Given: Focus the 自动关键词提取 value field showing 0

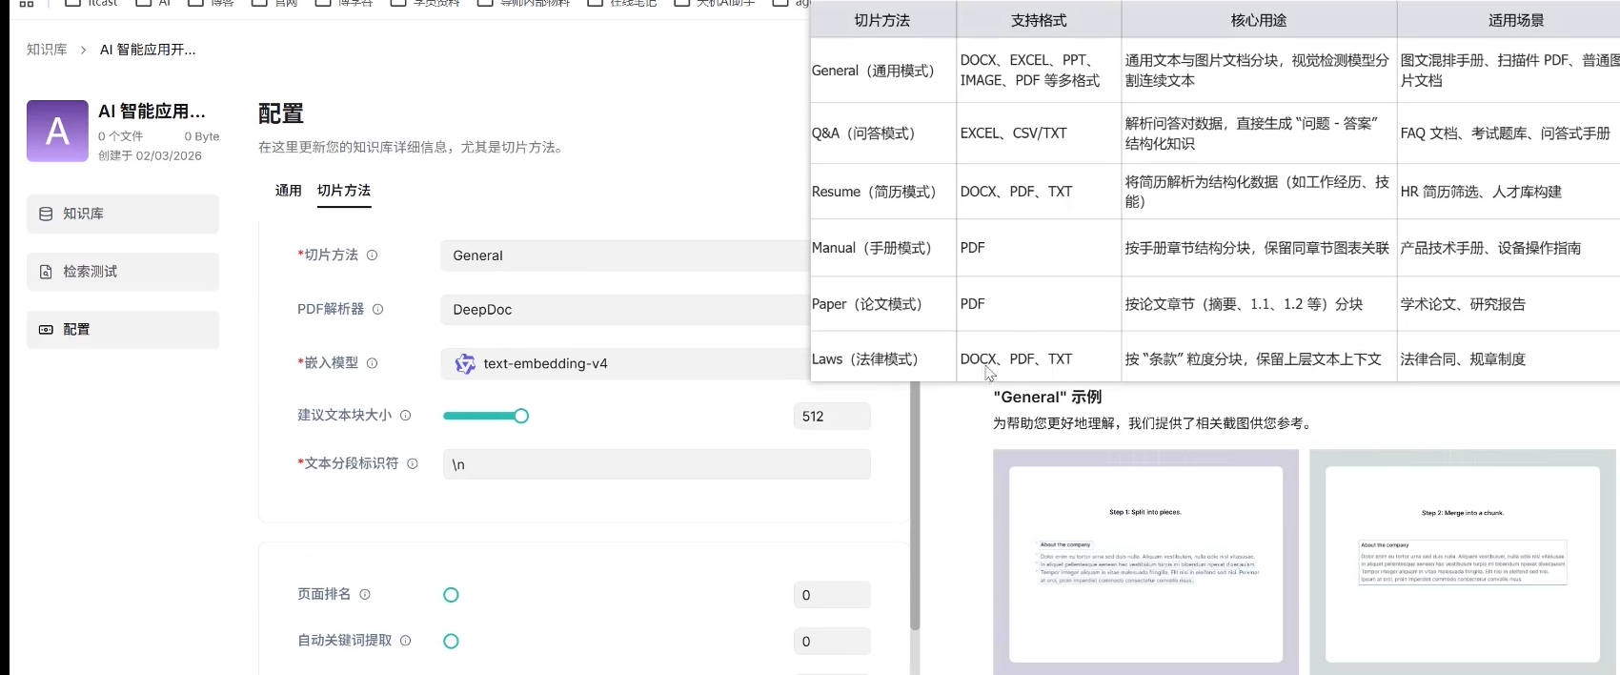Looking at the screenshot, I should (832, 642).
